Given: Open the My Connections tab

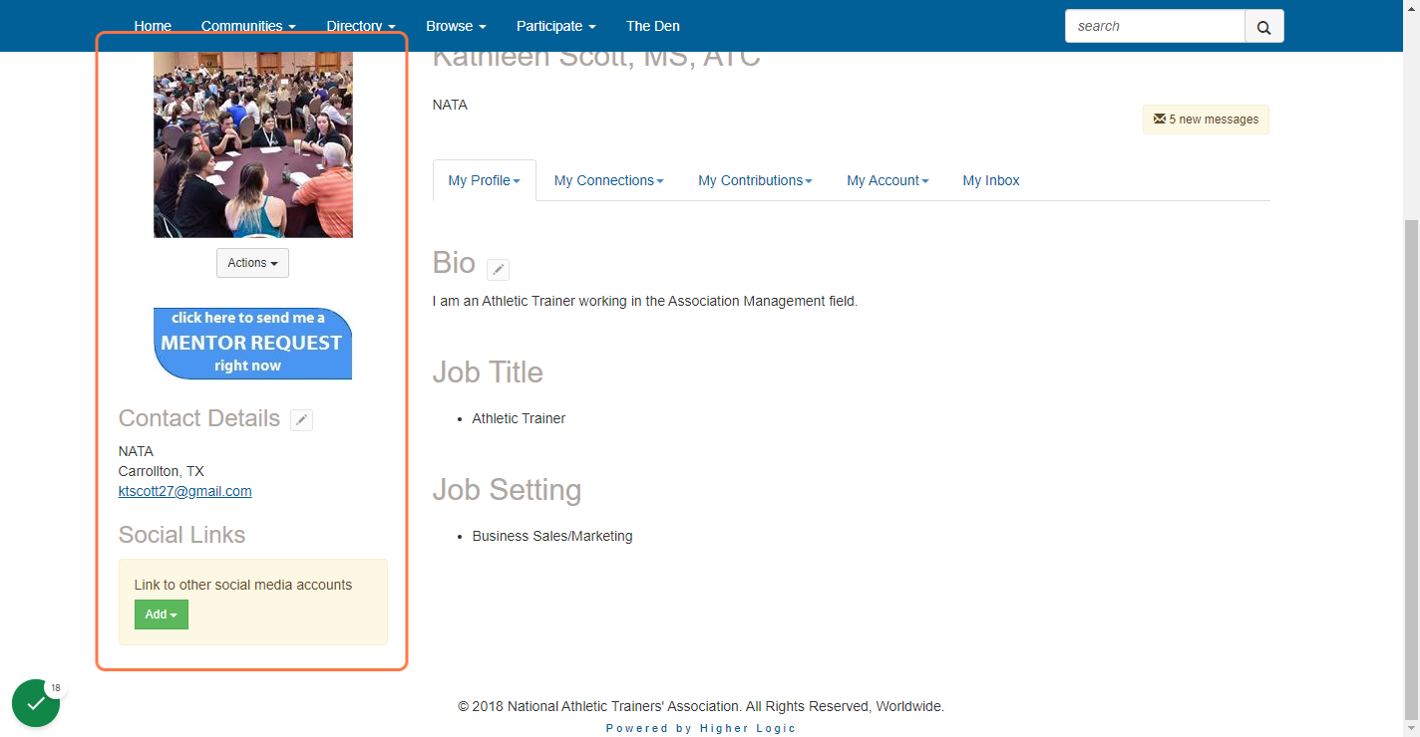Looking at the screenshot, I should (608, 180).
